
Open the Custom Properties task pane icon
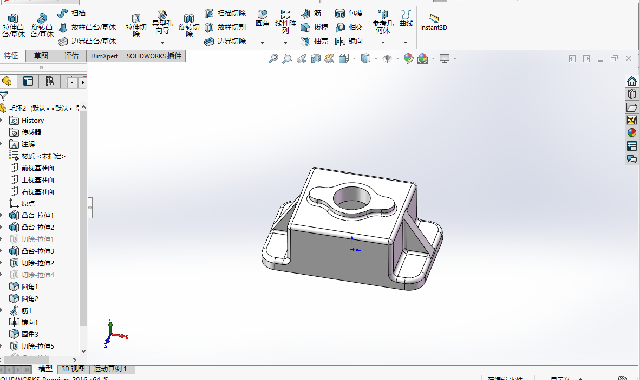(x=632, y=146)
